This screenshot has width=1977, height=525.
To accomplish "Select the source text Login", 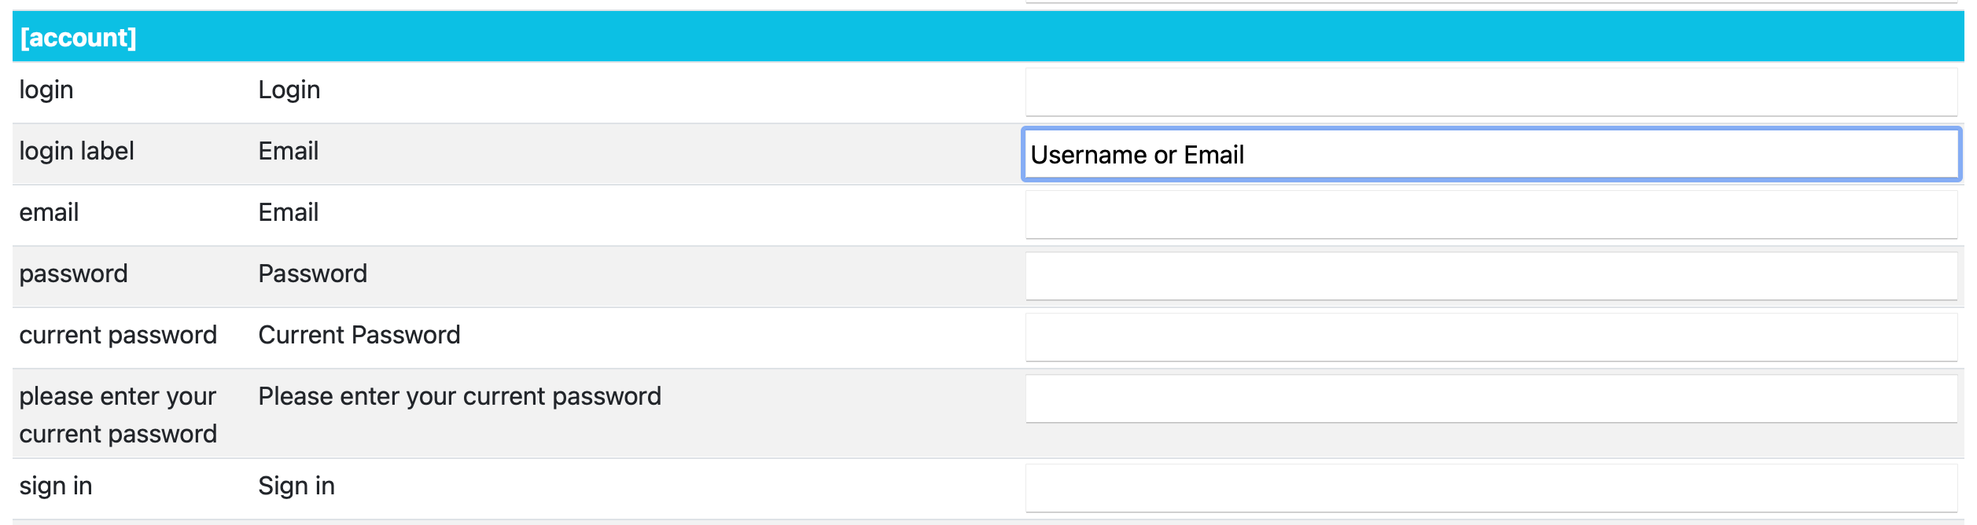I will coord(289,90).
